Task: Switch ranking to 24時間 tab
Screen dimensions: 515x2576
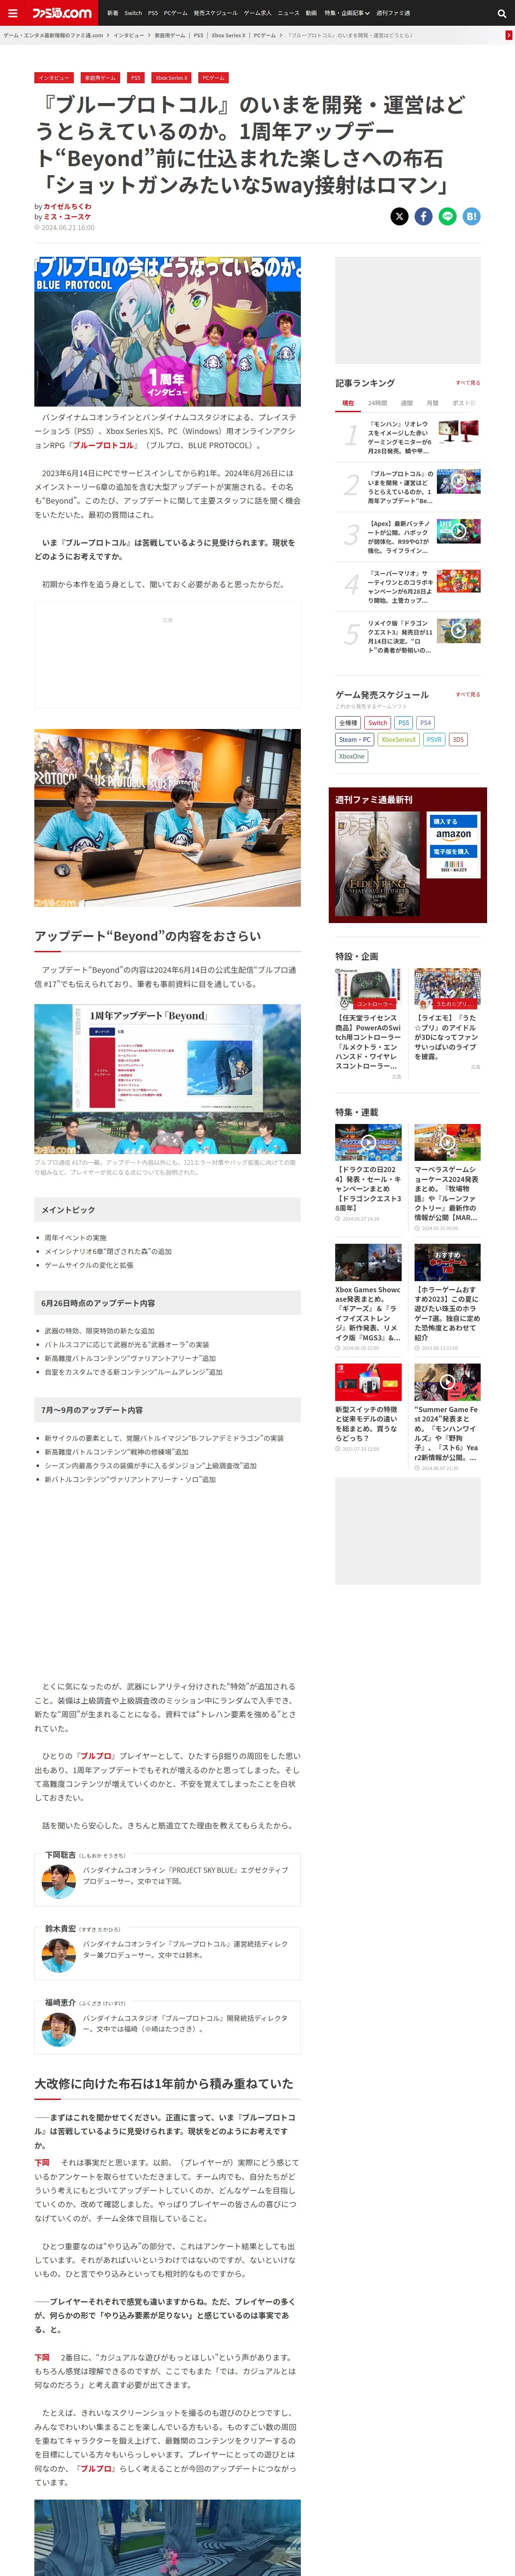Action: [x=377, y=403]
